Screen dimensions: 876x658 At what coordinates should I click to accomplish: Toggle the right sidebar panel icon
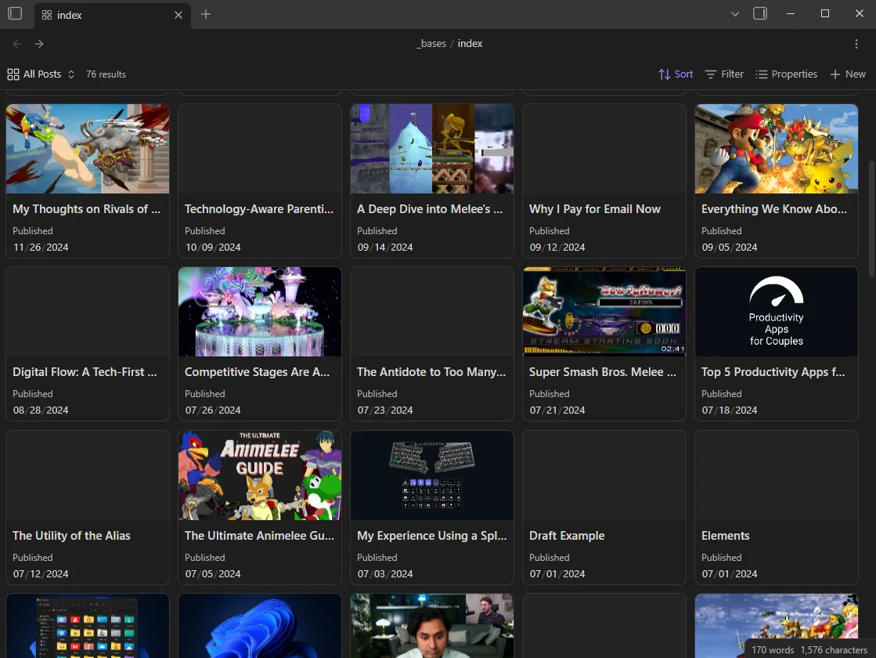pos(759,14)
